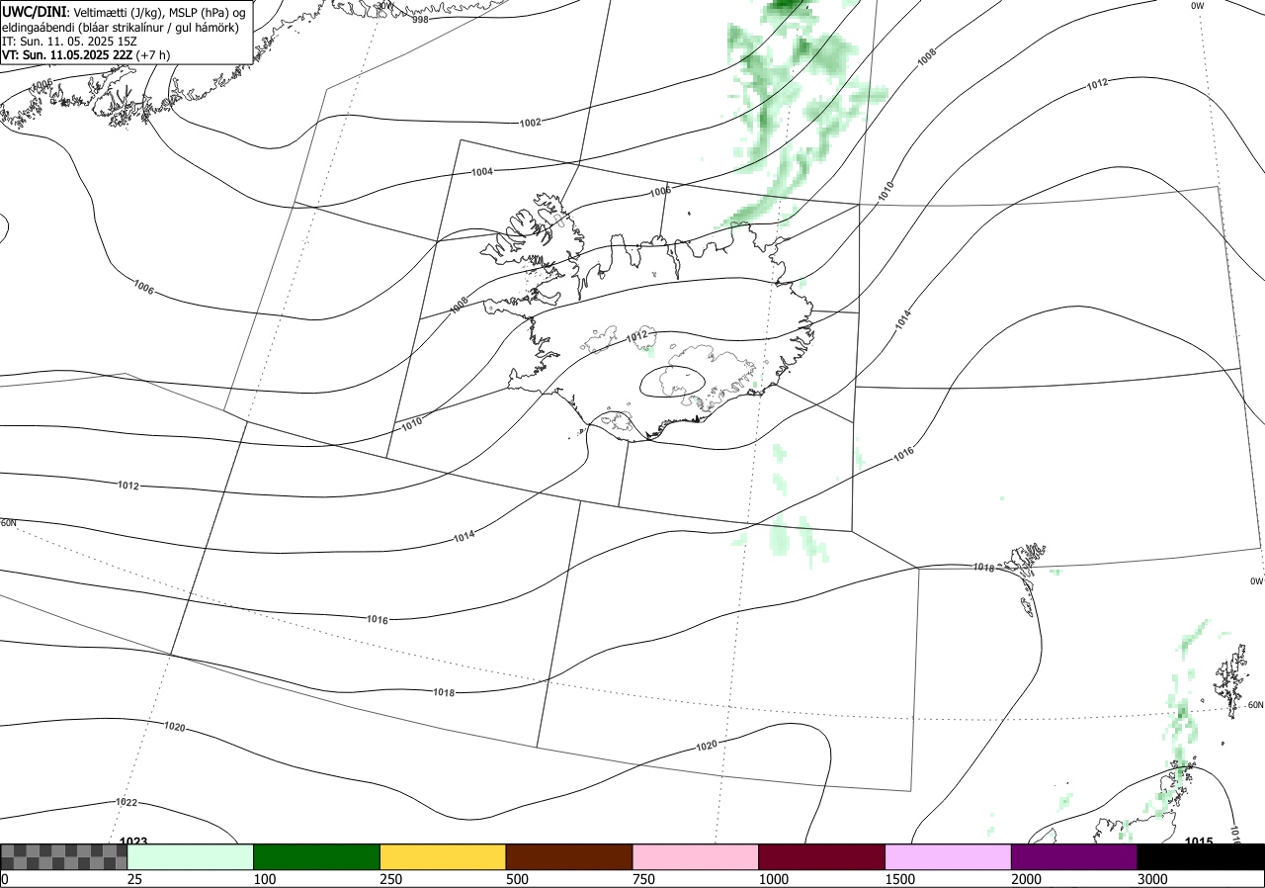
Task: Pick the maroon 1000–1500 legend swatch
Action: coord(822,857)
